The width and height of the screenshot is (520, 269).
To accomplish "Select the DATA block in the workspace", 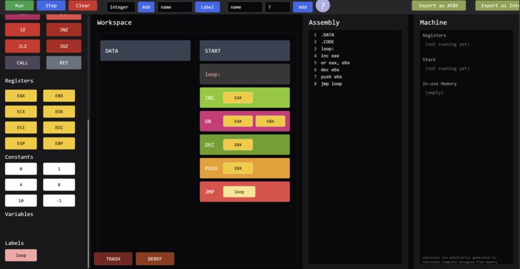I will click(145, 51).
